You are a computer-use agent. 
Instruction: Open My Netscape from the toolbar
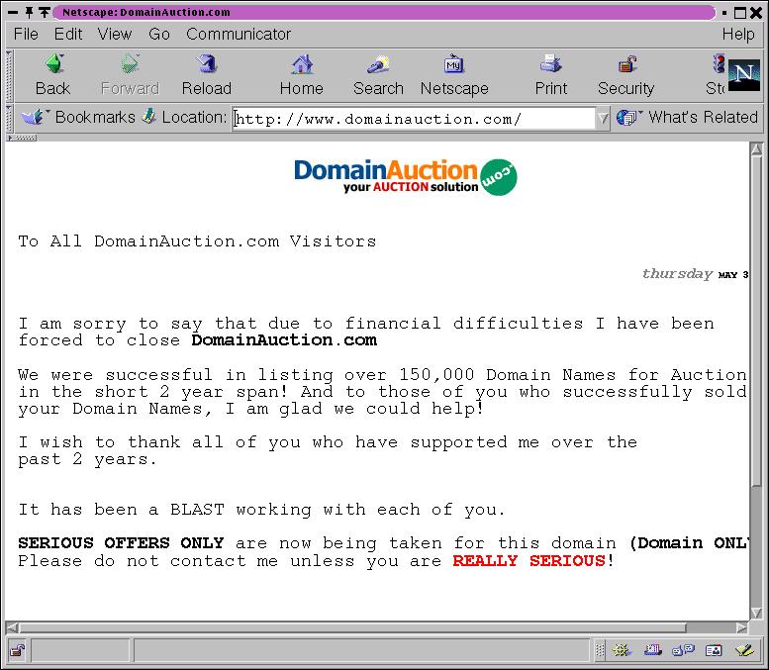[454, 75]
